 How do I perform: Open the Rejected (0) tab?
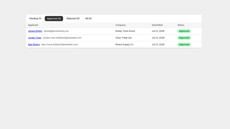tap(73, 18)
